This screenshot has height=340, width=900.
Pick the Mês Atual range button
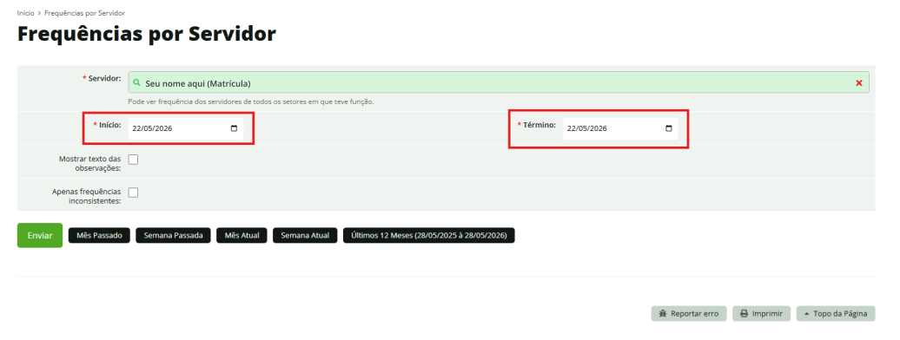click(x=242, y=236)
